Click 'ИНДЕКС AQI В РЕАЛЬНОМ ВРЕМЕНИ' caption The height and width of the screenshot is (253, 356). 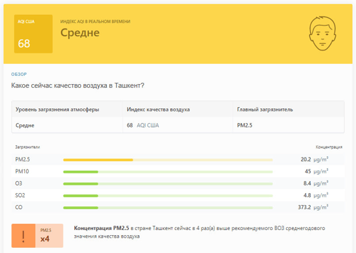[x=95, y=22]
